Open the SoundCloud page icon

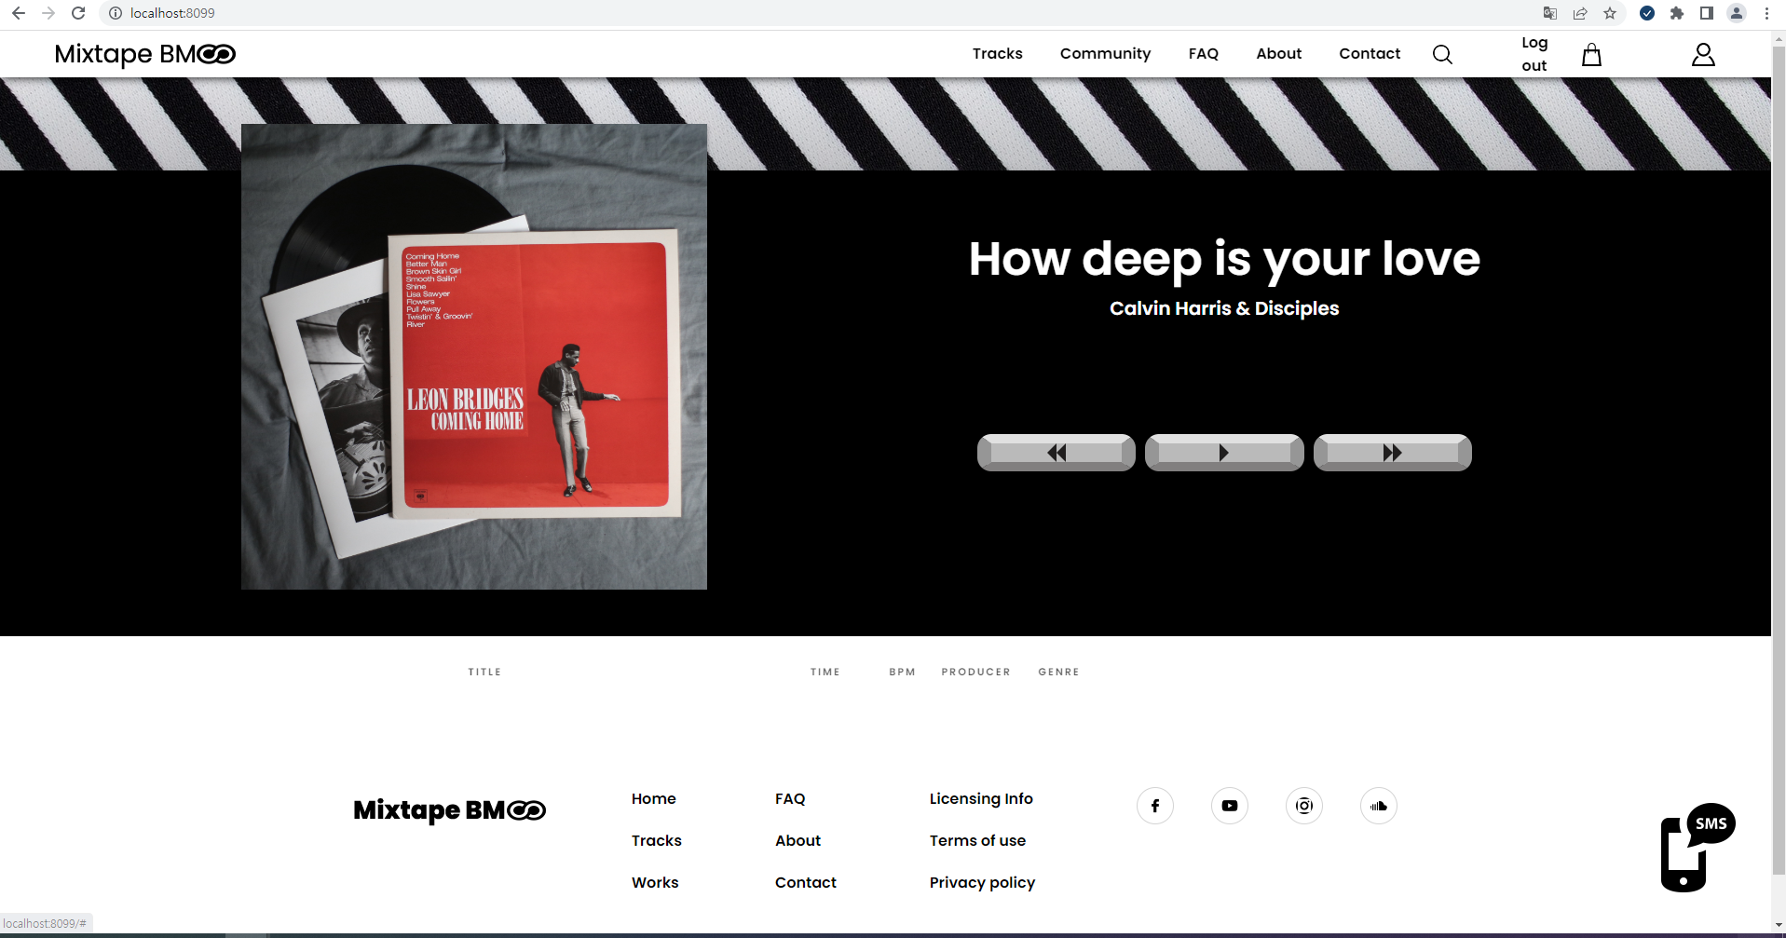click(1378, 805)
